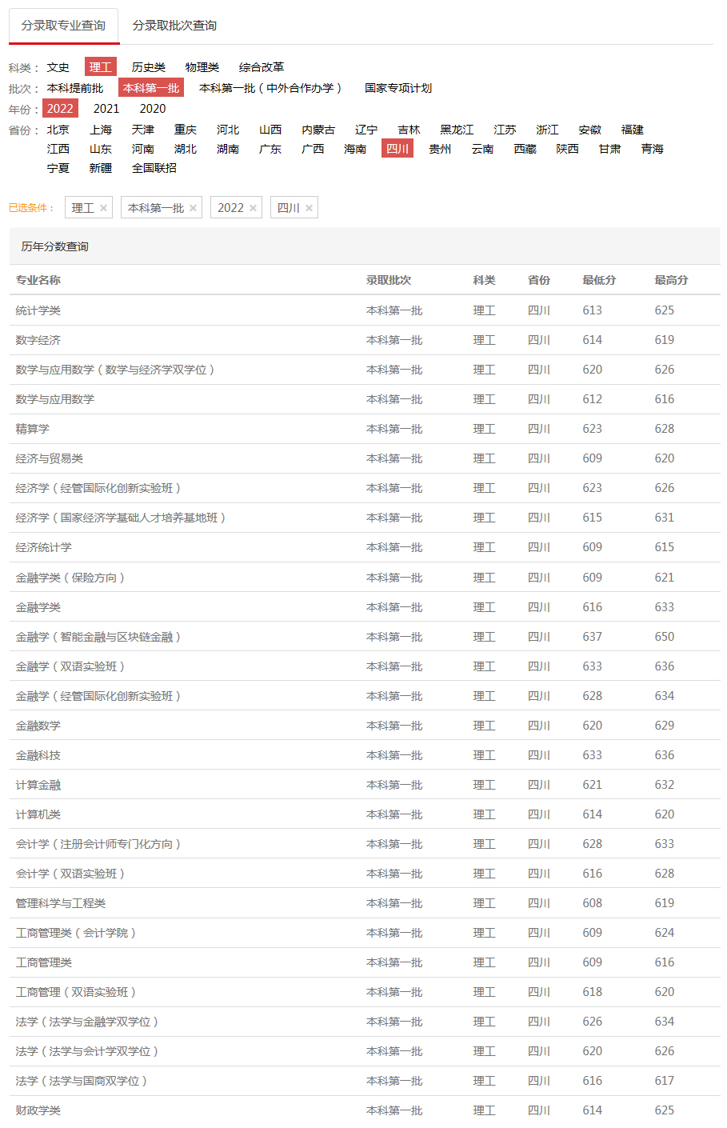727x1128 pixels.
Task: Select 文史 subject category
Action: point(58,67)
